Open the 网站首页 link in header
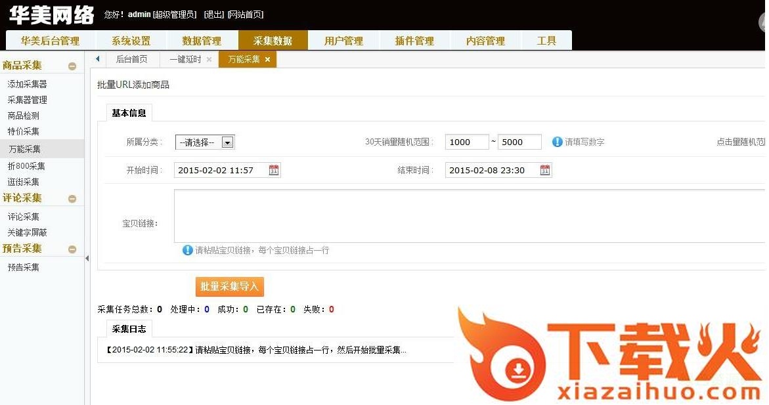This screenshot has width=769, height=405. pos(246,14)
